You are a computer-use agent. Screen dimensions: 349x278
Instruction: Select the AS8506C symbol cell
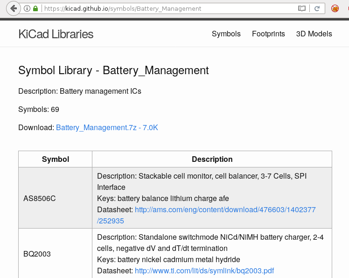[55, 198]
